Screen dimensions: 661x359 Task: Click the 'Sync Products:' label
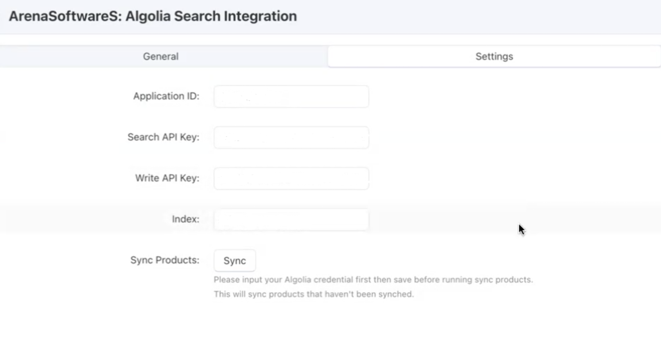coord(165,260)
